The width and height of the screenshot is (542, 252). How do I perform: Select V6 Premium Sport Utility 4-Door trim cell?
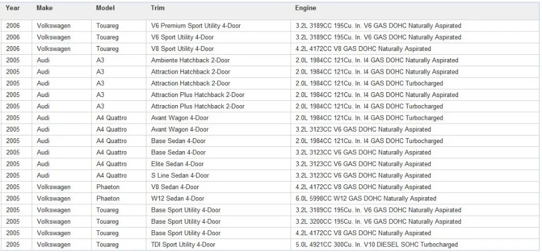pyautogui.click(x=218, y=26)
